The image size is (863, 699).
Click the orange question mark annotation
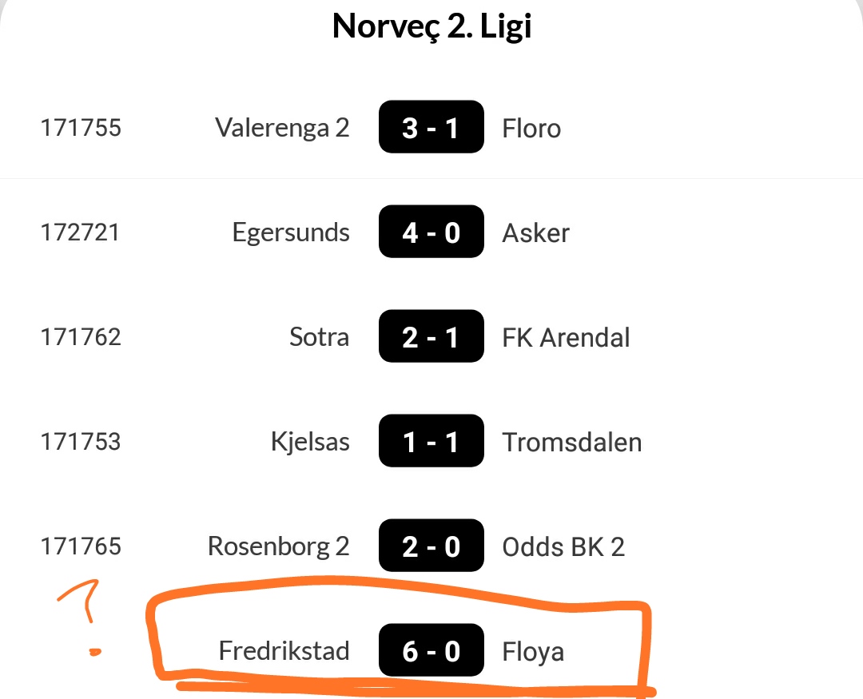pos(80,618)
